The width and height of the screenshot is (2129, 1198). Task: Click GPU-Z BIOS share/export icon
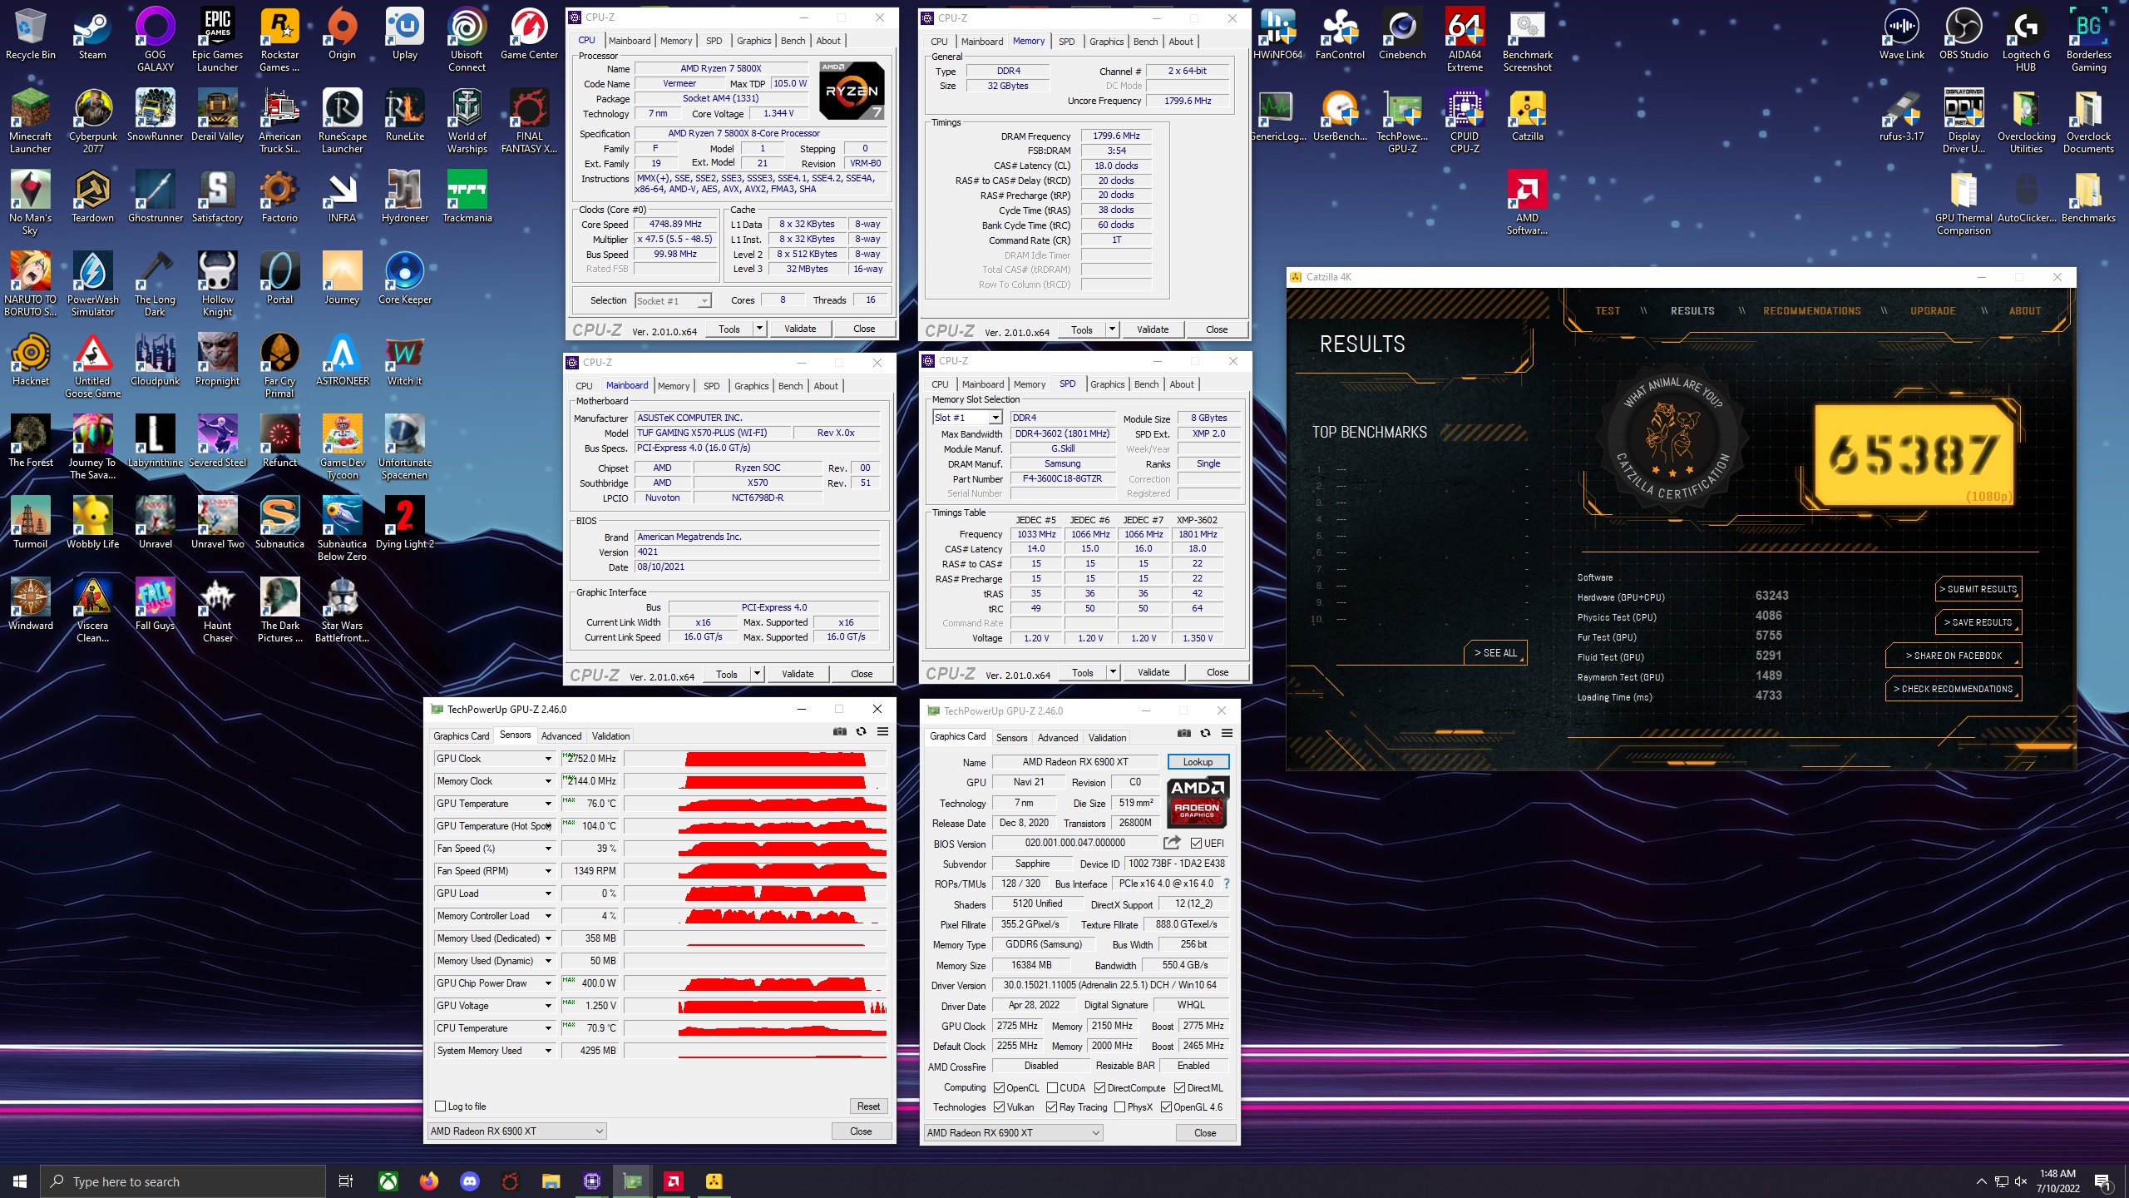(1173, 843)
